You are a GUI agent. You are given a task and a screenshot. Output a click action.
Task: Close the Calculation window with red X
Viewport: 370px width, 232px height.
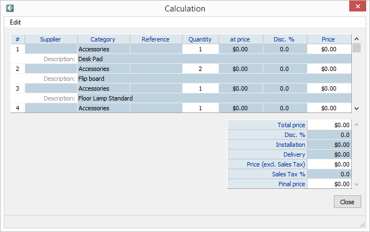(357, 8)
